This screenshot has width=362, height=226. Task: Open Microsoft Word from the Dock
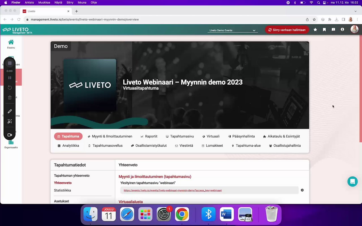227,215
